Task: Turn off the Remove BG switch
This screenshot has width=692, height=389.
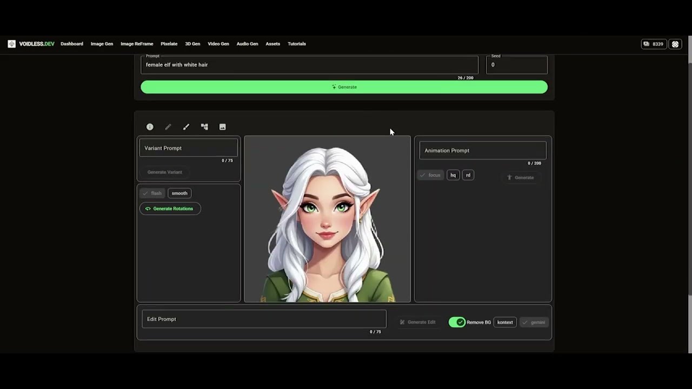Action: coord(457,322)
